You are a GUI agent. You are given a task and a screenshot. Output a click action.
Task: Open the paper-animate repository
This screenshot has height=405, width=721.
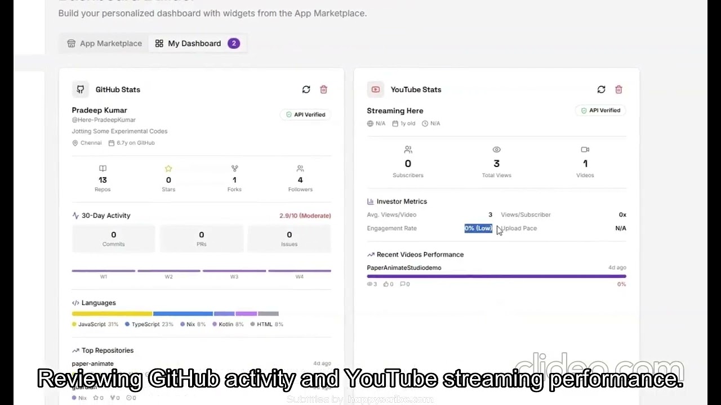(93, 364)
